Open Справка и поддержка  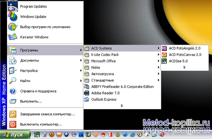pyautogui.click(x=45, y=91)
